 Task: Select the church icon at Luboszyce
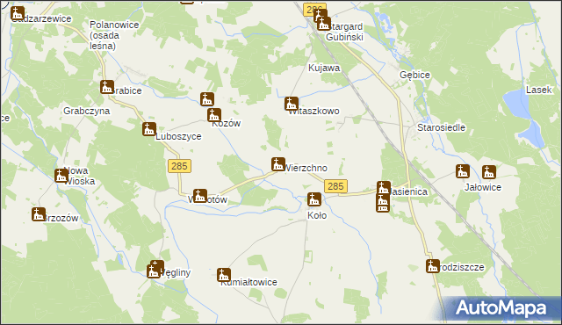click(149, 129)
